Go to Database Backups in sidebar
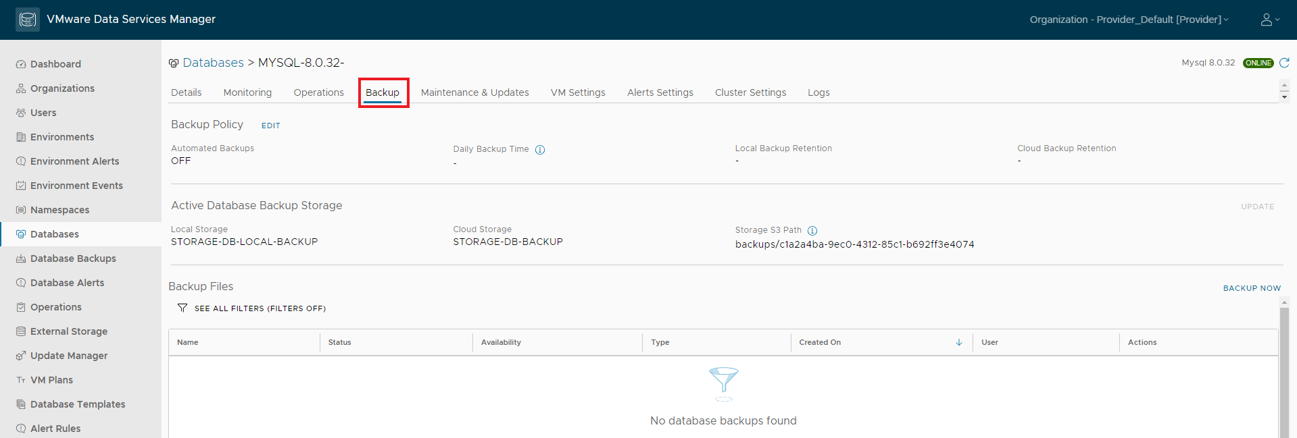The image size is (1297, 438). (73, 258)
